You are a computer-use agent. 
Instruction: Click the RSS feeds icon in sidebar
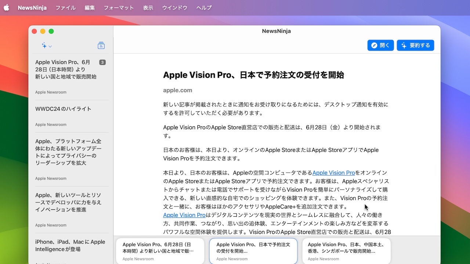click(x=101, y=45)
